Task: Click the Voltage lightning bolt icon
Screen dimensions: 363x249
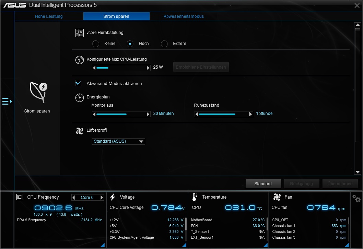Action: (x=113, y=197)
